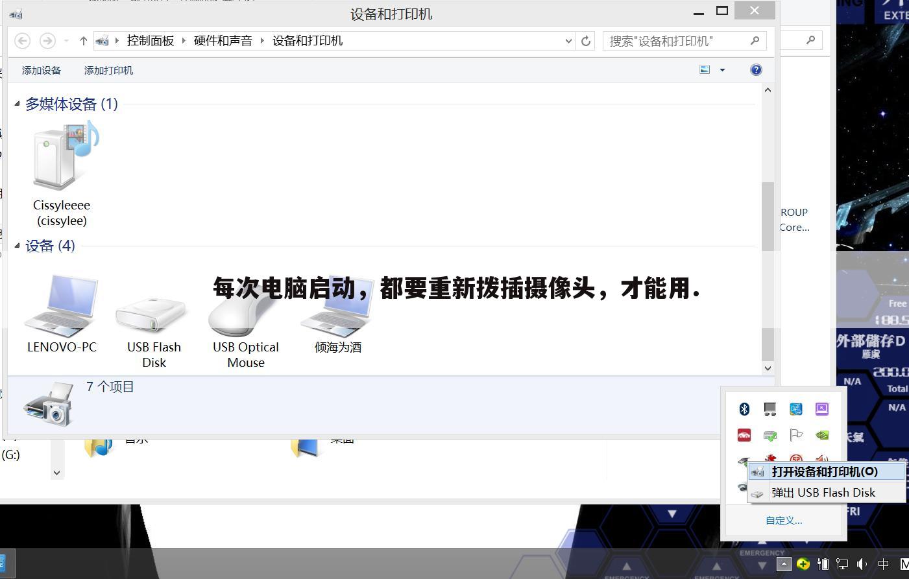Click the device list scroll down arrow
Viewport: 909px width, 579px height.
(768, 368)
